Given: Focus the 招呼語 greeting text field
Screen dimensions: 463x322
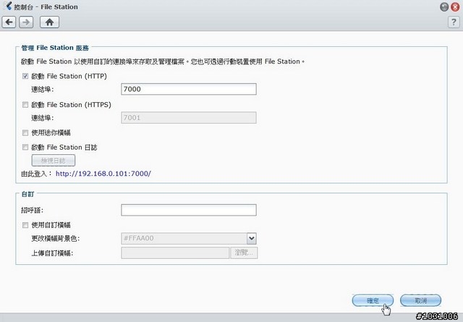Looking at the screenshot, I should click(189, 210).
